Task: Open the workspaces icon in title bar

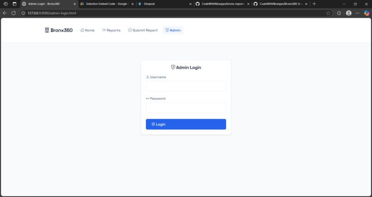Action: pyautogui.click(x=6, y=4)
